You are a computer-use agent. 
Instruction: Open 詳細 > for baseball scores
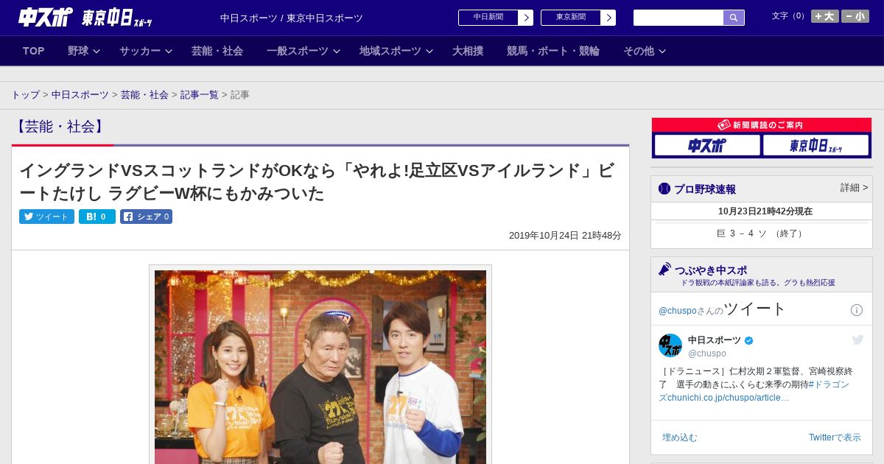click(x=854, y=188)
